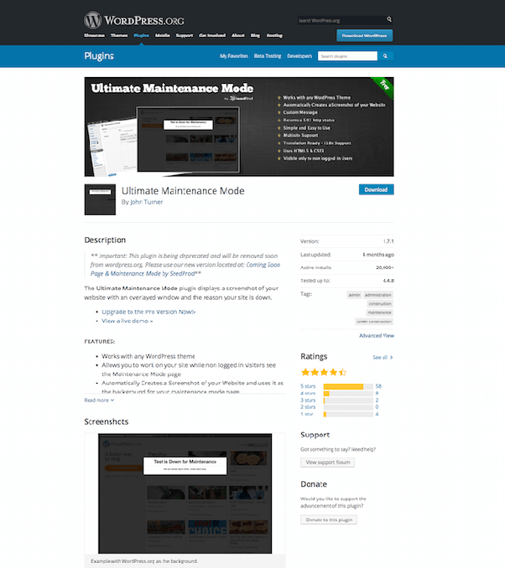Click View a live demo link
505x568 pixels.
pos(127,321)
